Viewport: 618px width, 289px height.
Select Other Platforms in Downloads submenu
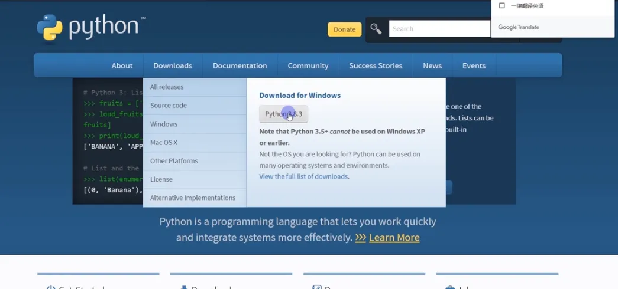pos(195,161)
